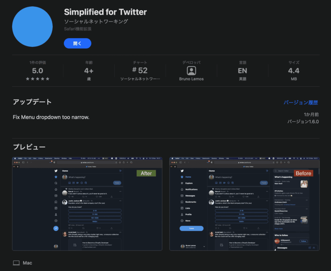Click the Mac platform label
Screen dimensions: 331x271
(28, 263)
